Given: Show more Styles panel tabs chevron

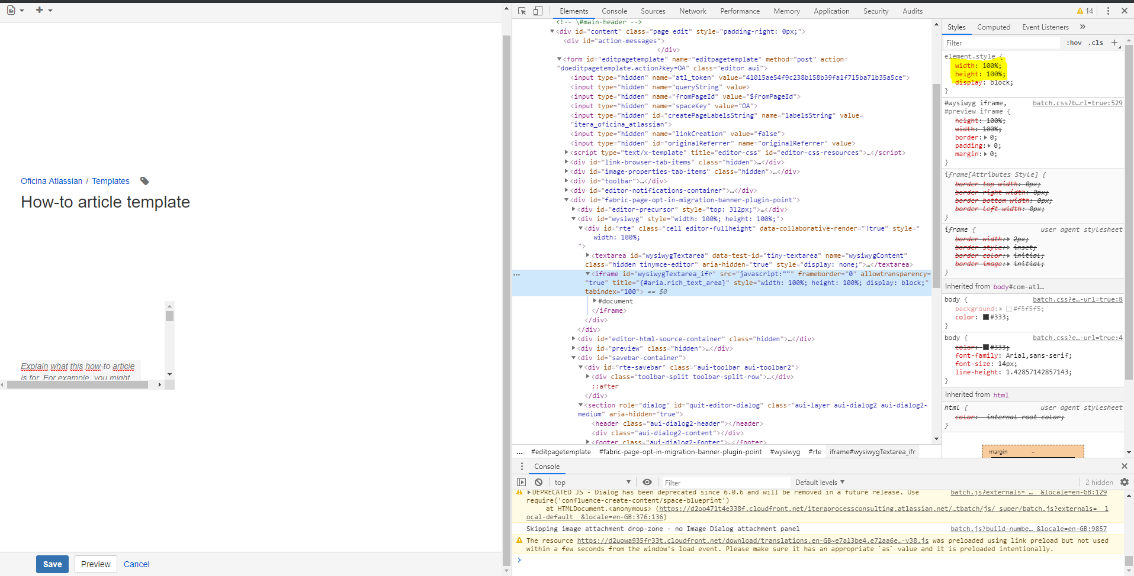Looking at the screenshot, I should point(1082,27).
